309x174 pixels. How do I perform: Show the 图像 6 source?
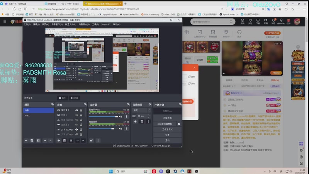coord(76,115)
